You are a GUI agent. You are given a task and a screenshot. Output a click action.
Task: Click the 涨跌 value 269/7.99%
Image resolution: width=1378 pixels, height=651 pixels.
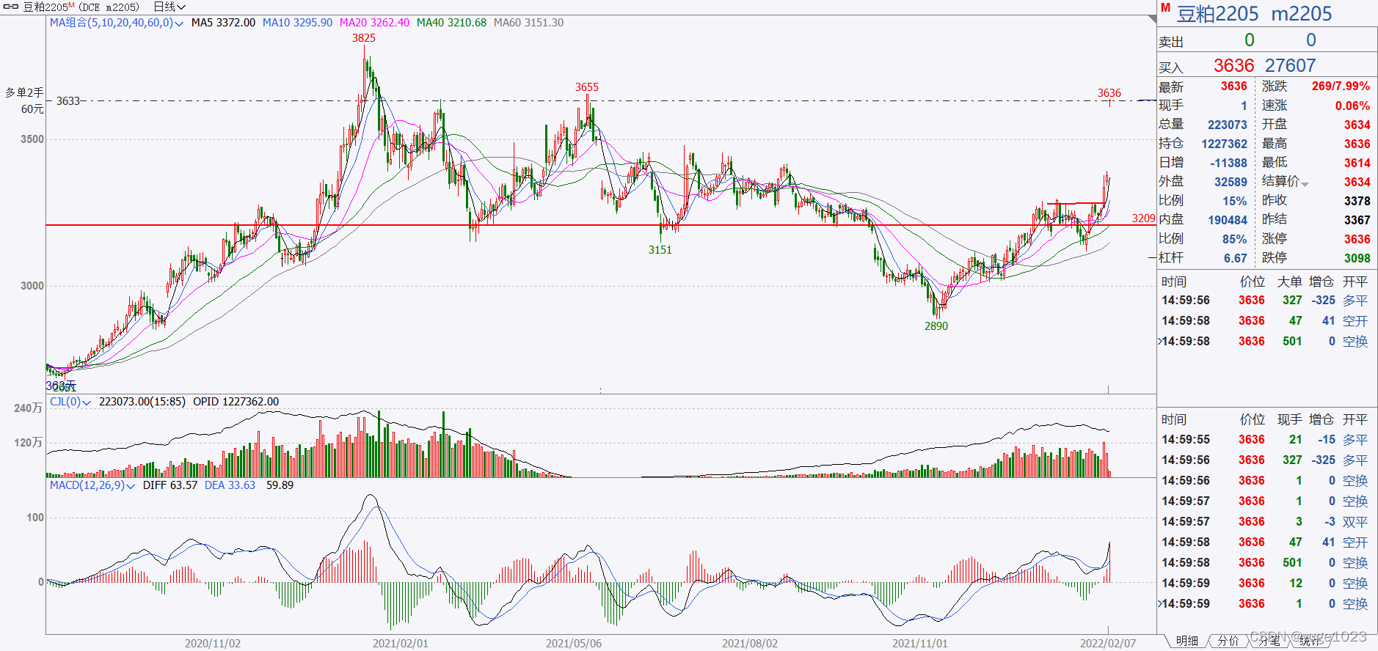1341,87
